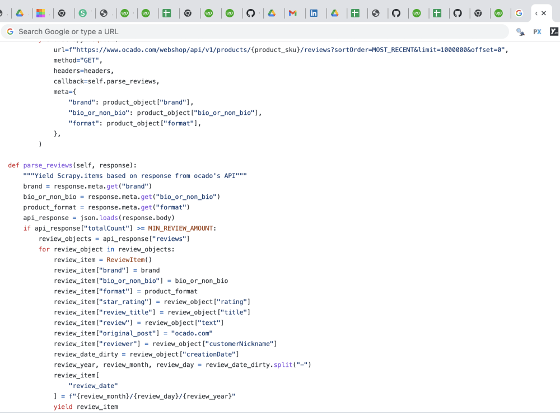Click review_date_dirty.split call

[x=258, y=365]
